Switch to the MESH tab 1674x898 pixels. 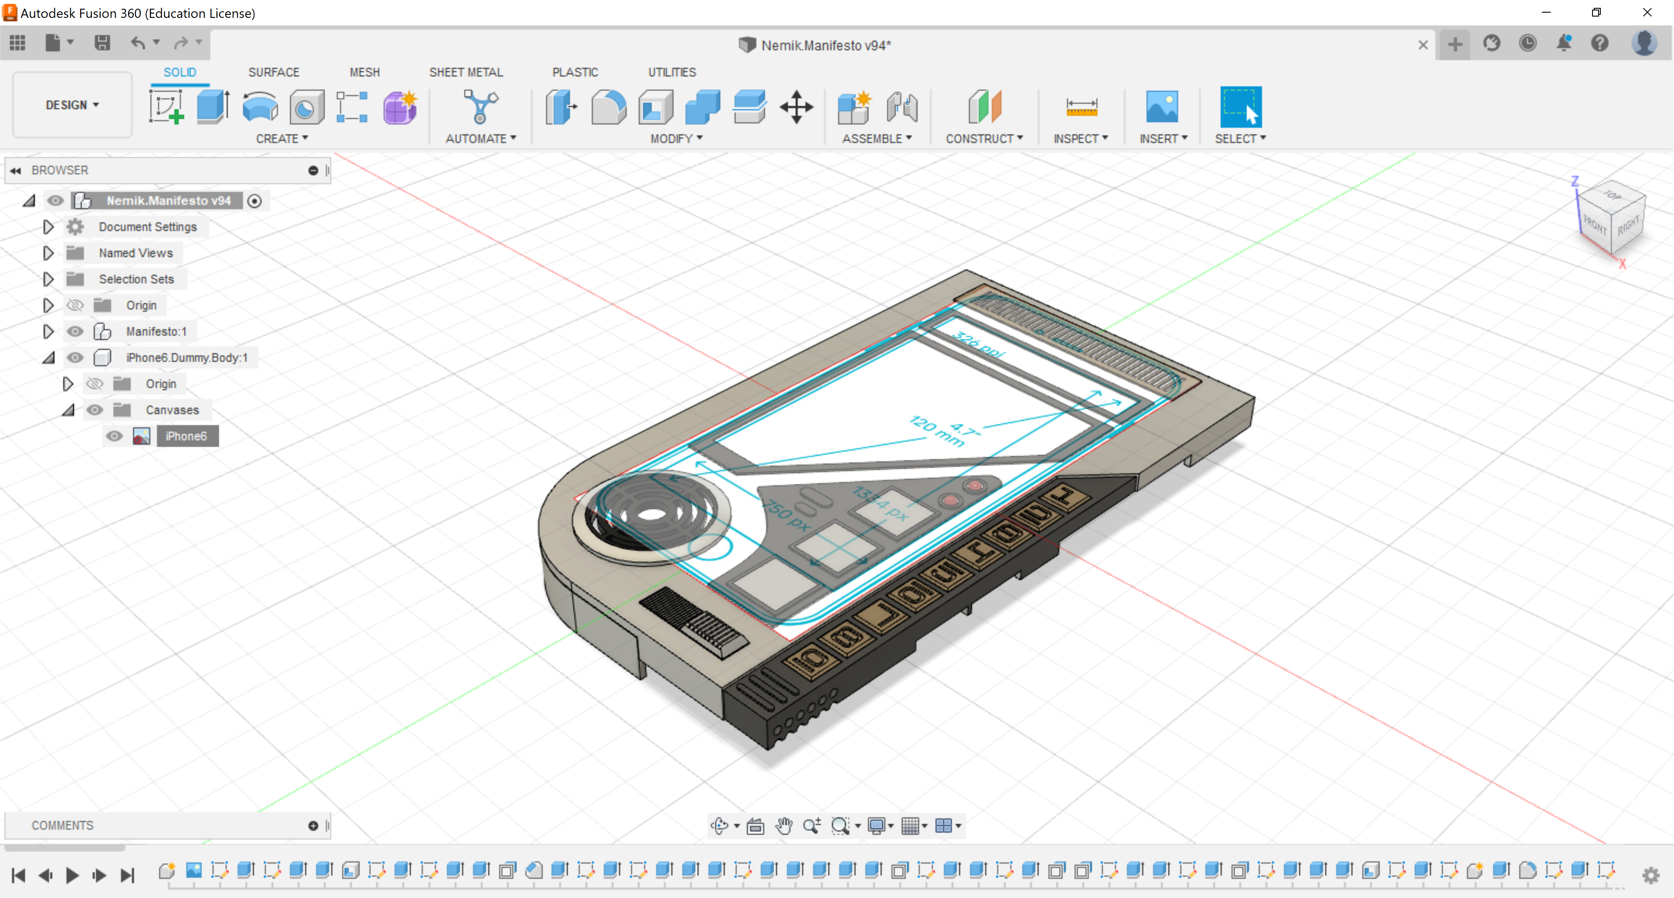click(x=364, y=72)
